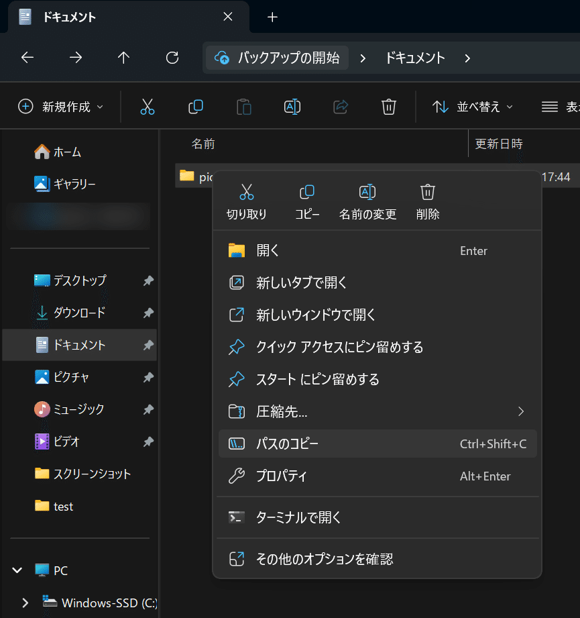
Task: Expand the Windows-SSD (C:) drive tree
Action: [25, 603]
